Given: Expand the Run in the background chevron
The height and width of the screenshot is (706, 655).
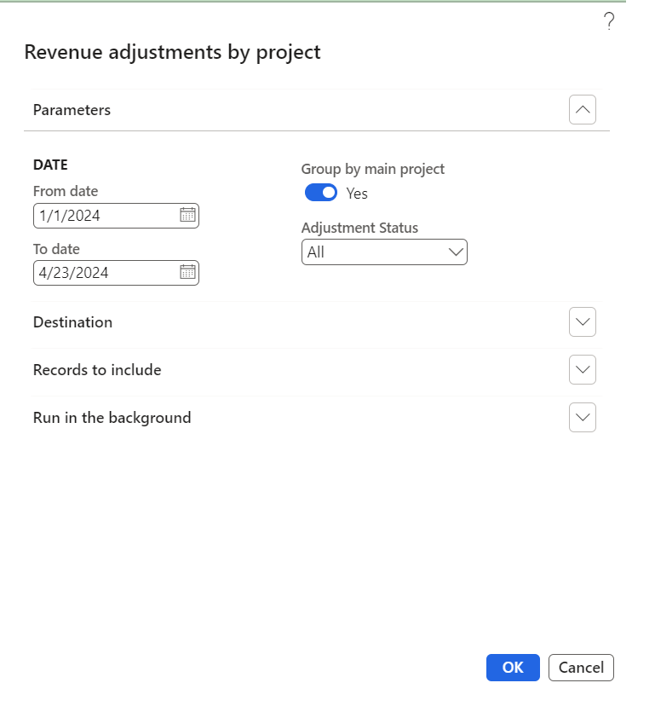Looking at the screenshot, I should [x=583, y=418].
